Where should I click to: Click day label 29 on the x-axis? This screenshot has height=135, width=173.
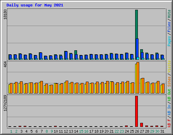152,131
